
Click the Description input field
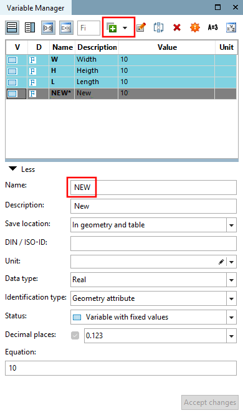(x=153, y=206)
